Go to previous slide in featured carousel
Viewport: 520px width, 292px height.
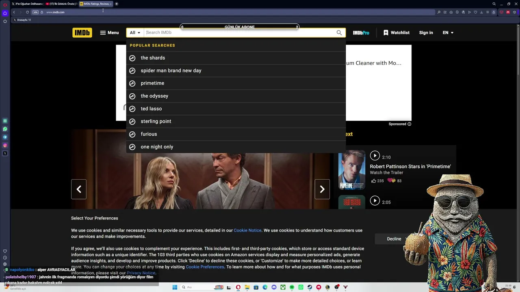[x=79, y=189]
